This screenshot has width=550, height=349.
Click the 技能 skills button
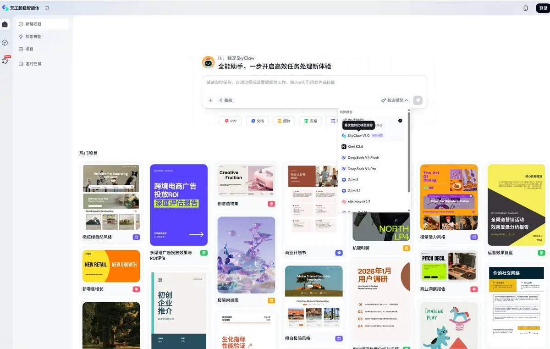pyautogui.click(x=225, y=100)
